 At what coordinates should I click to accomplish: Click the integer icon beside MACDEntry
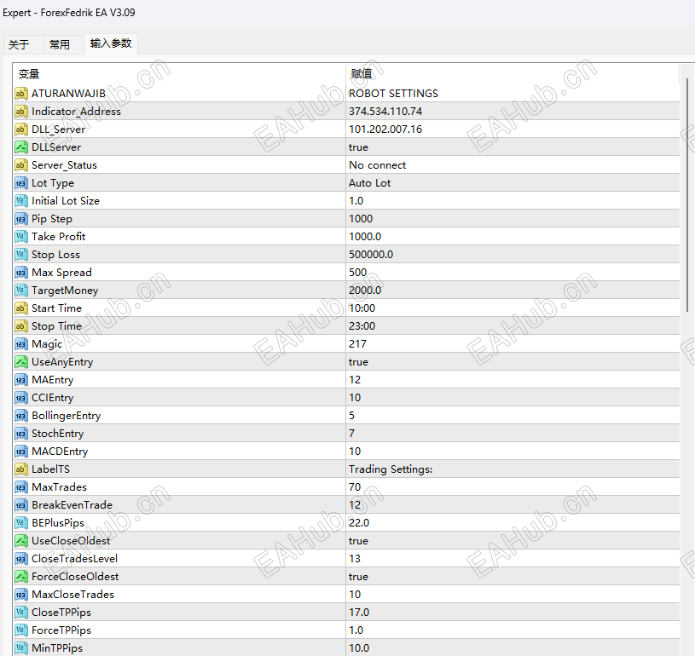pos(20,452)
